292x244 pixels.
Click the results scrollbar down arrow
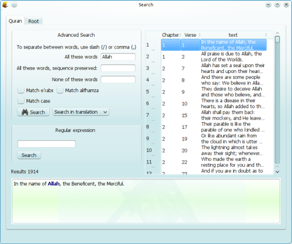point(277,172)
